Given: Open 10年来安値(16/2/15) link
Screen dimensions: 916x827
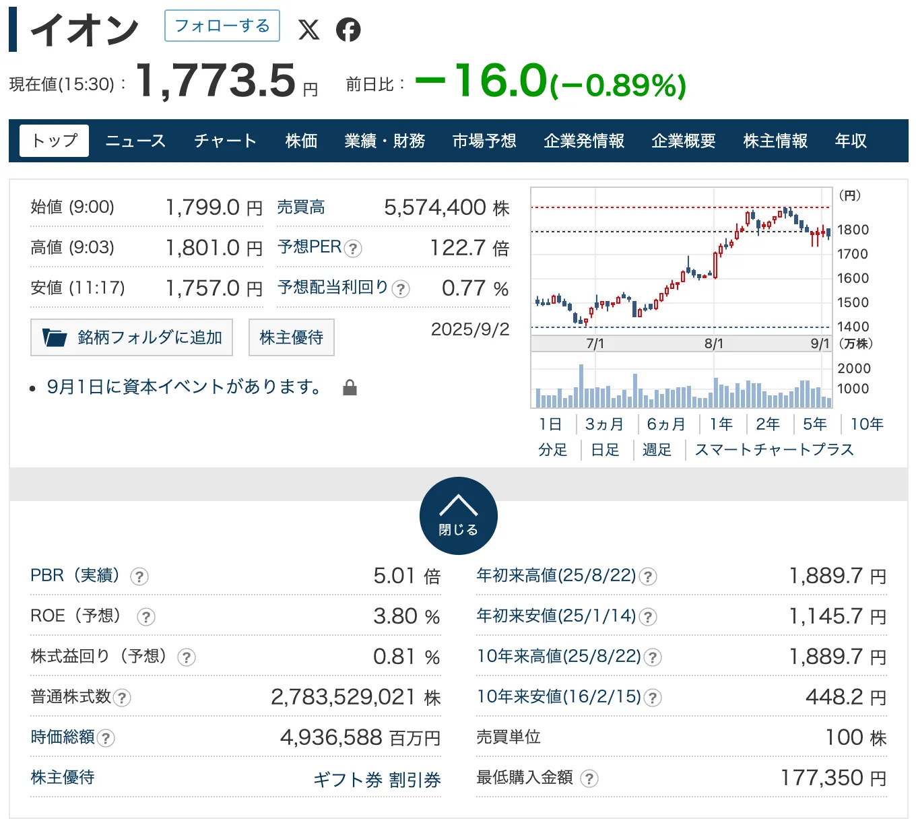Looking at the screenshot, I should coord(559,697).
